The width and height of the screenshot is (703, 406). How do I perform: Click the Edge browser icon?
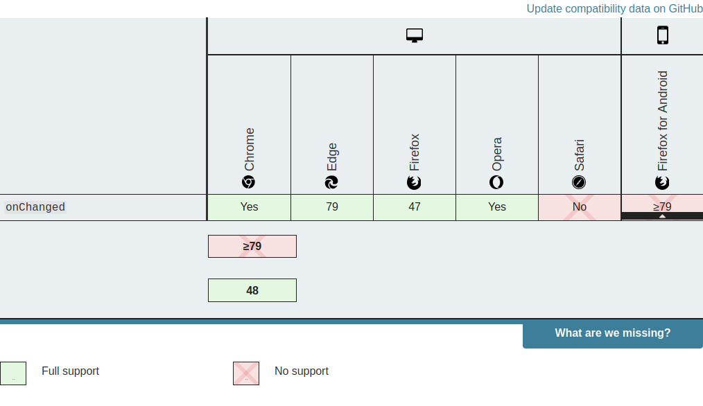[x=331, y=182]
